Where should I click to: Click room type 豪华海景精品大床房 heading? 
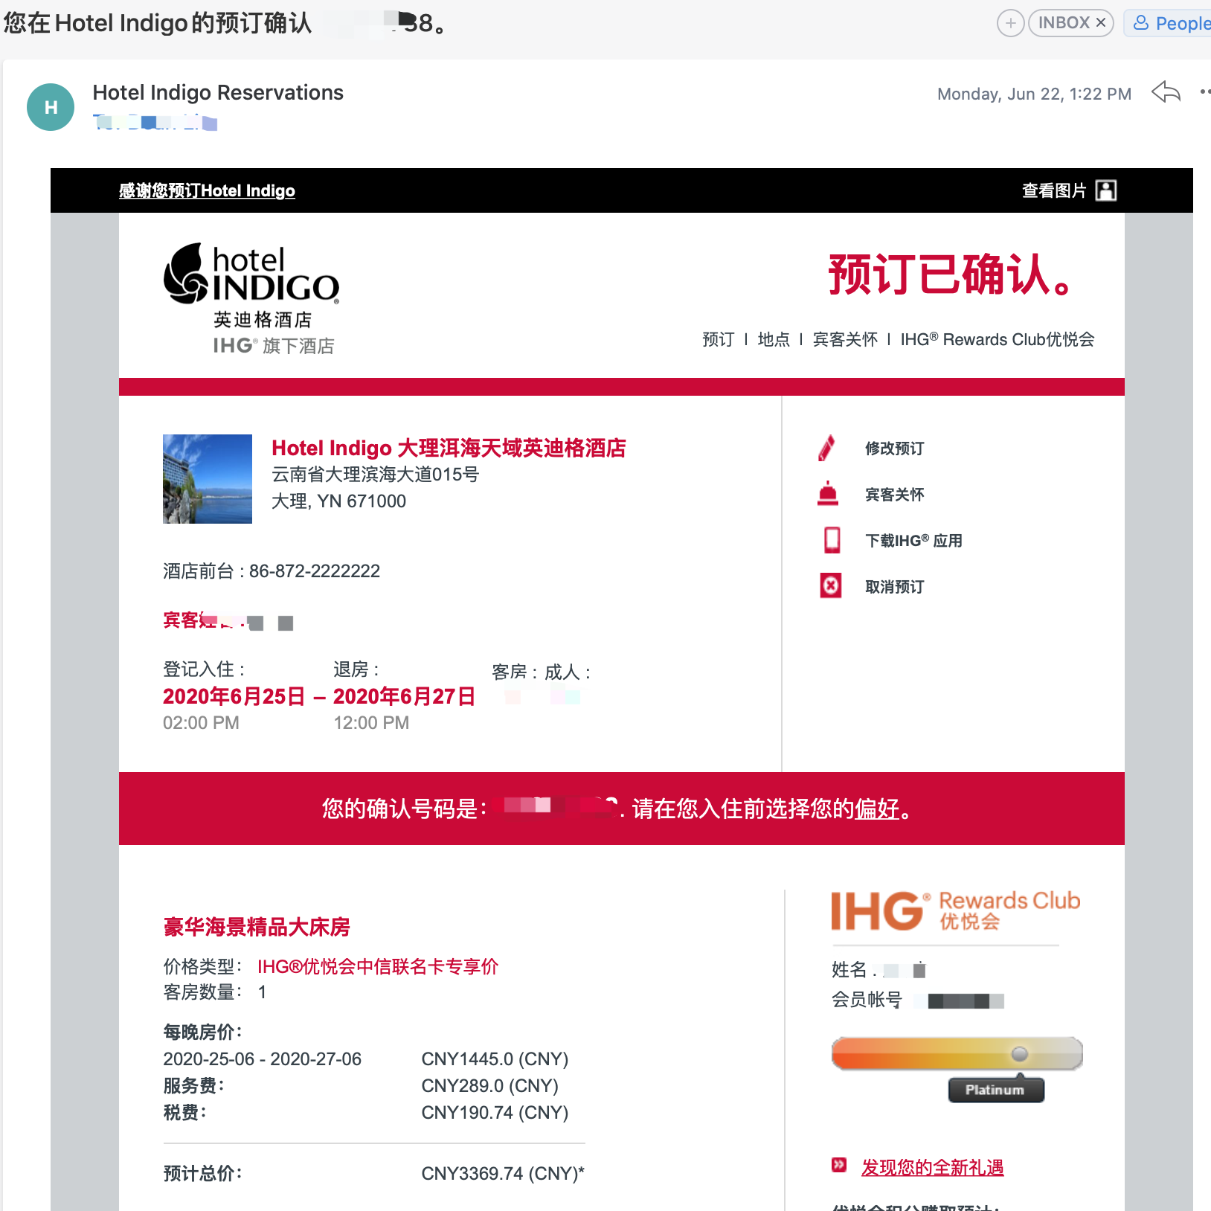point(257,927)
